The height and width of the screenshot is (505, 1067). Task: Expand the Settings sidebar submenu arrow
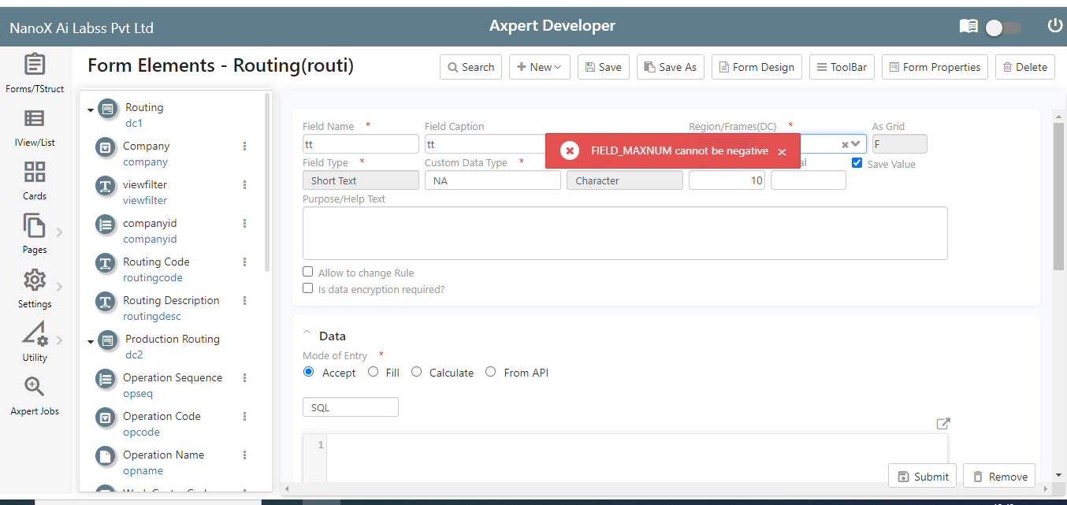59,286
